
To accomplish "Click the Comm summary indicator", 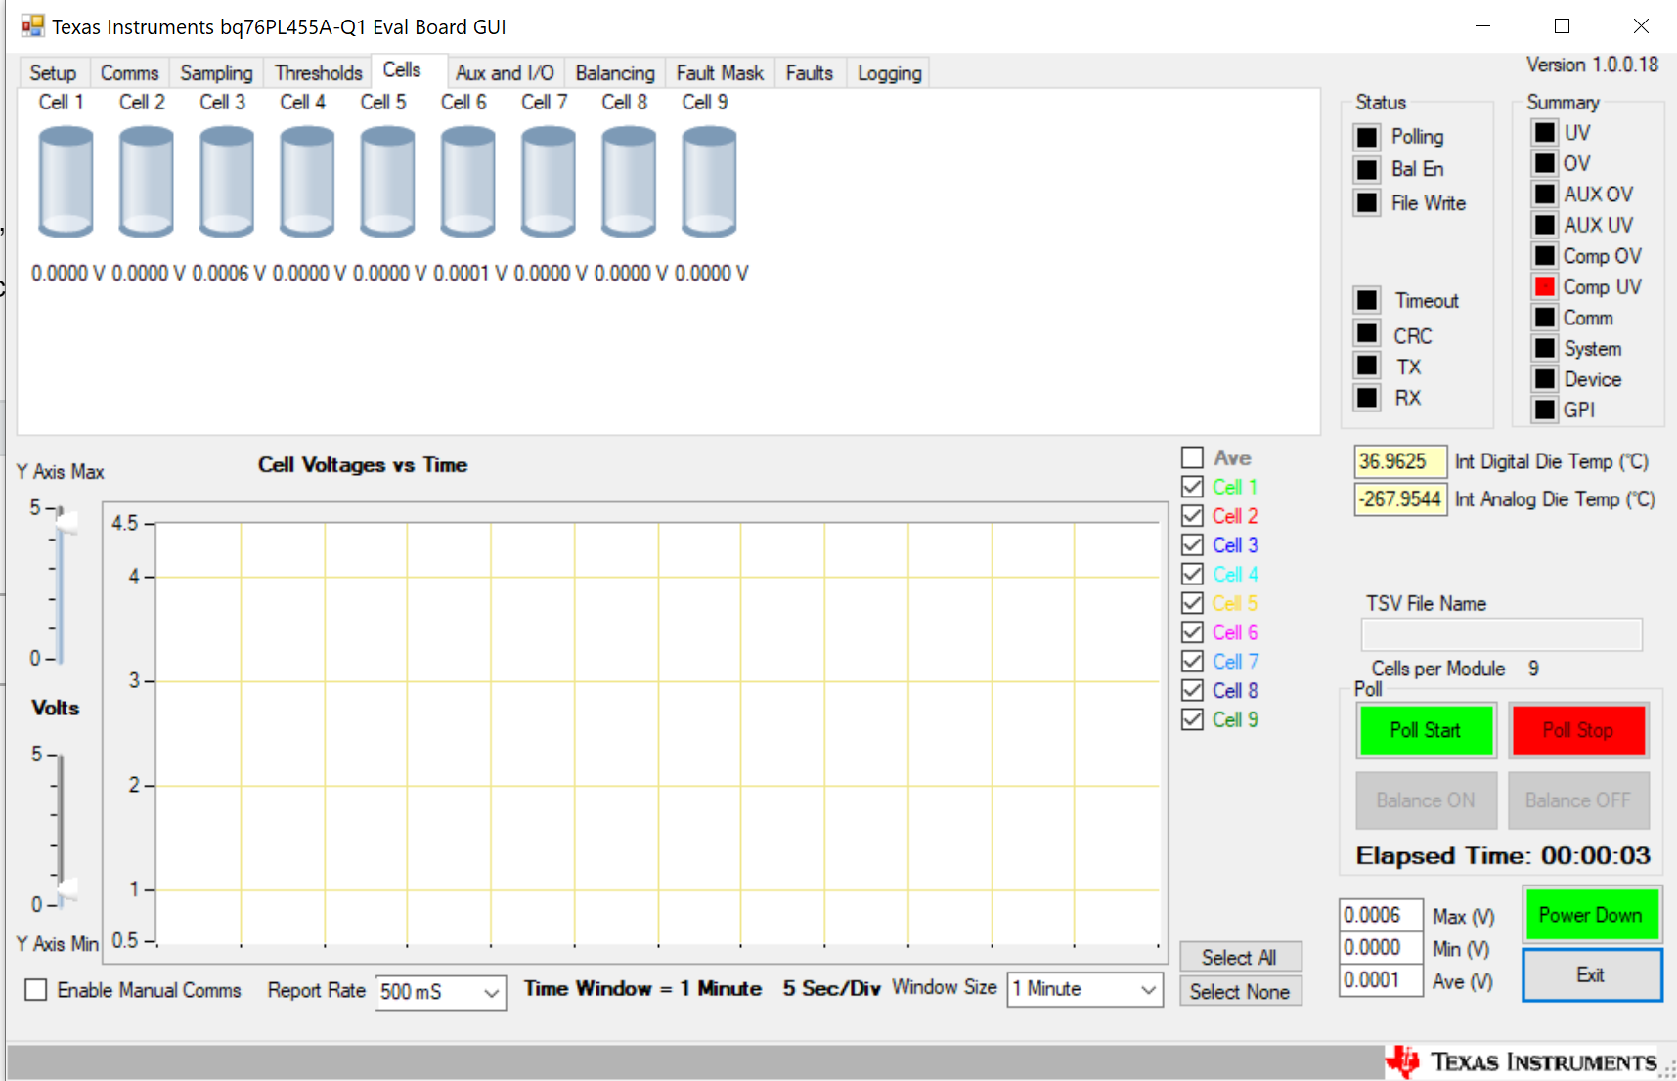I will click(1545, 318).
